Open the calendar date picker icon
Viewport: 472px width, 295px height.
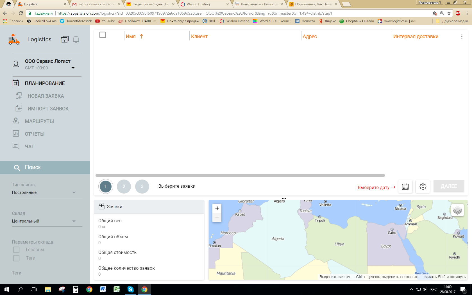[405, 187]
